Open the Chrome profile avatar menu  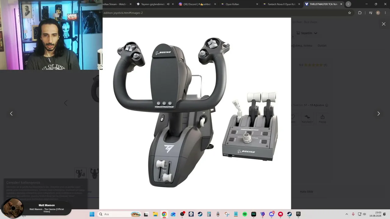coord(378,13)
